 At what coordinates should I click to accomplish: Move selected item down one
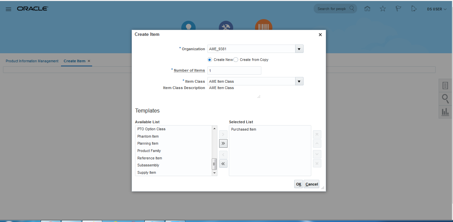pyautogui.click(x=317, y=154)
